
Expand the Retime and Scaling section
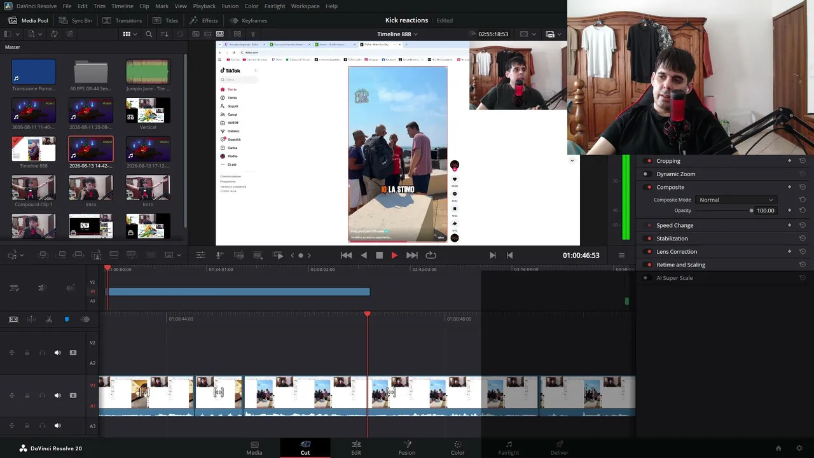point(680,265)
